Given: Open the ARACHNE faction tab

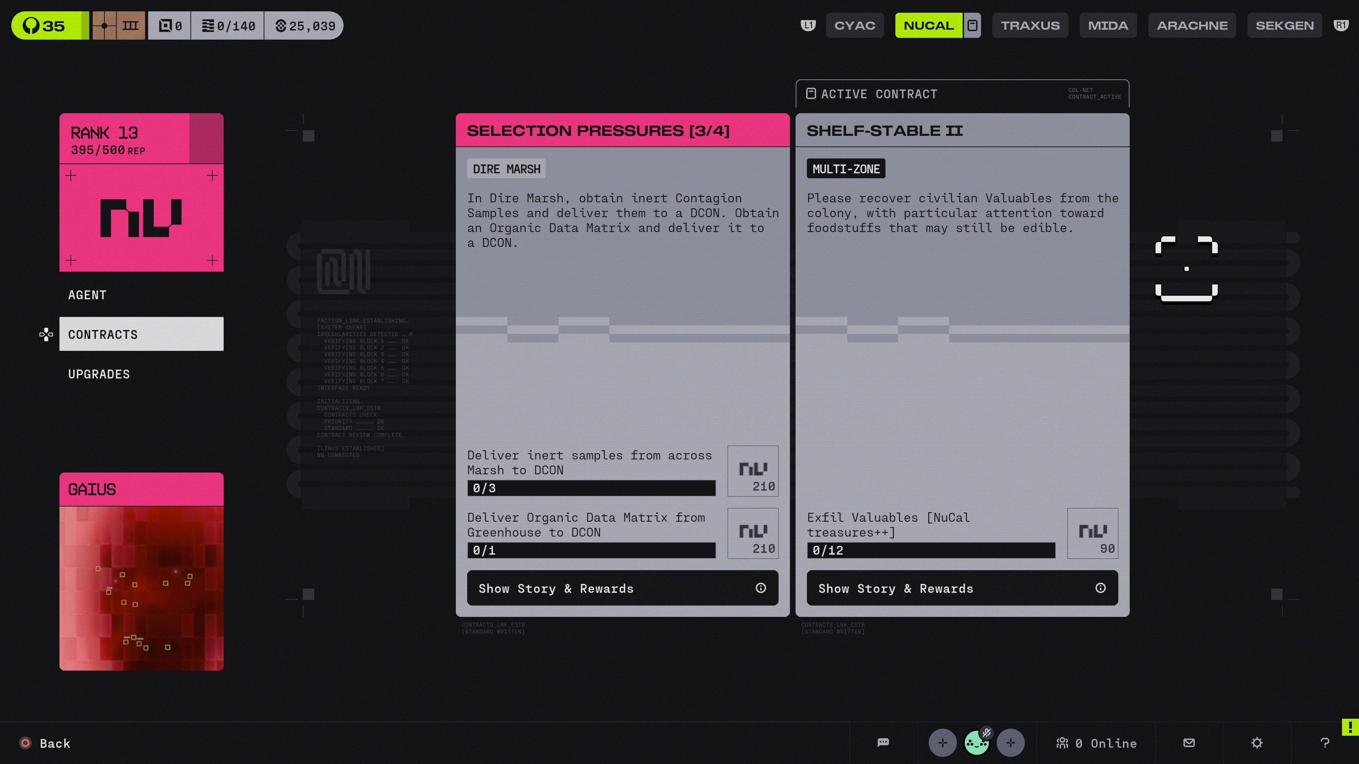Looking at the screenshot, I should [x=1192, y=25].
